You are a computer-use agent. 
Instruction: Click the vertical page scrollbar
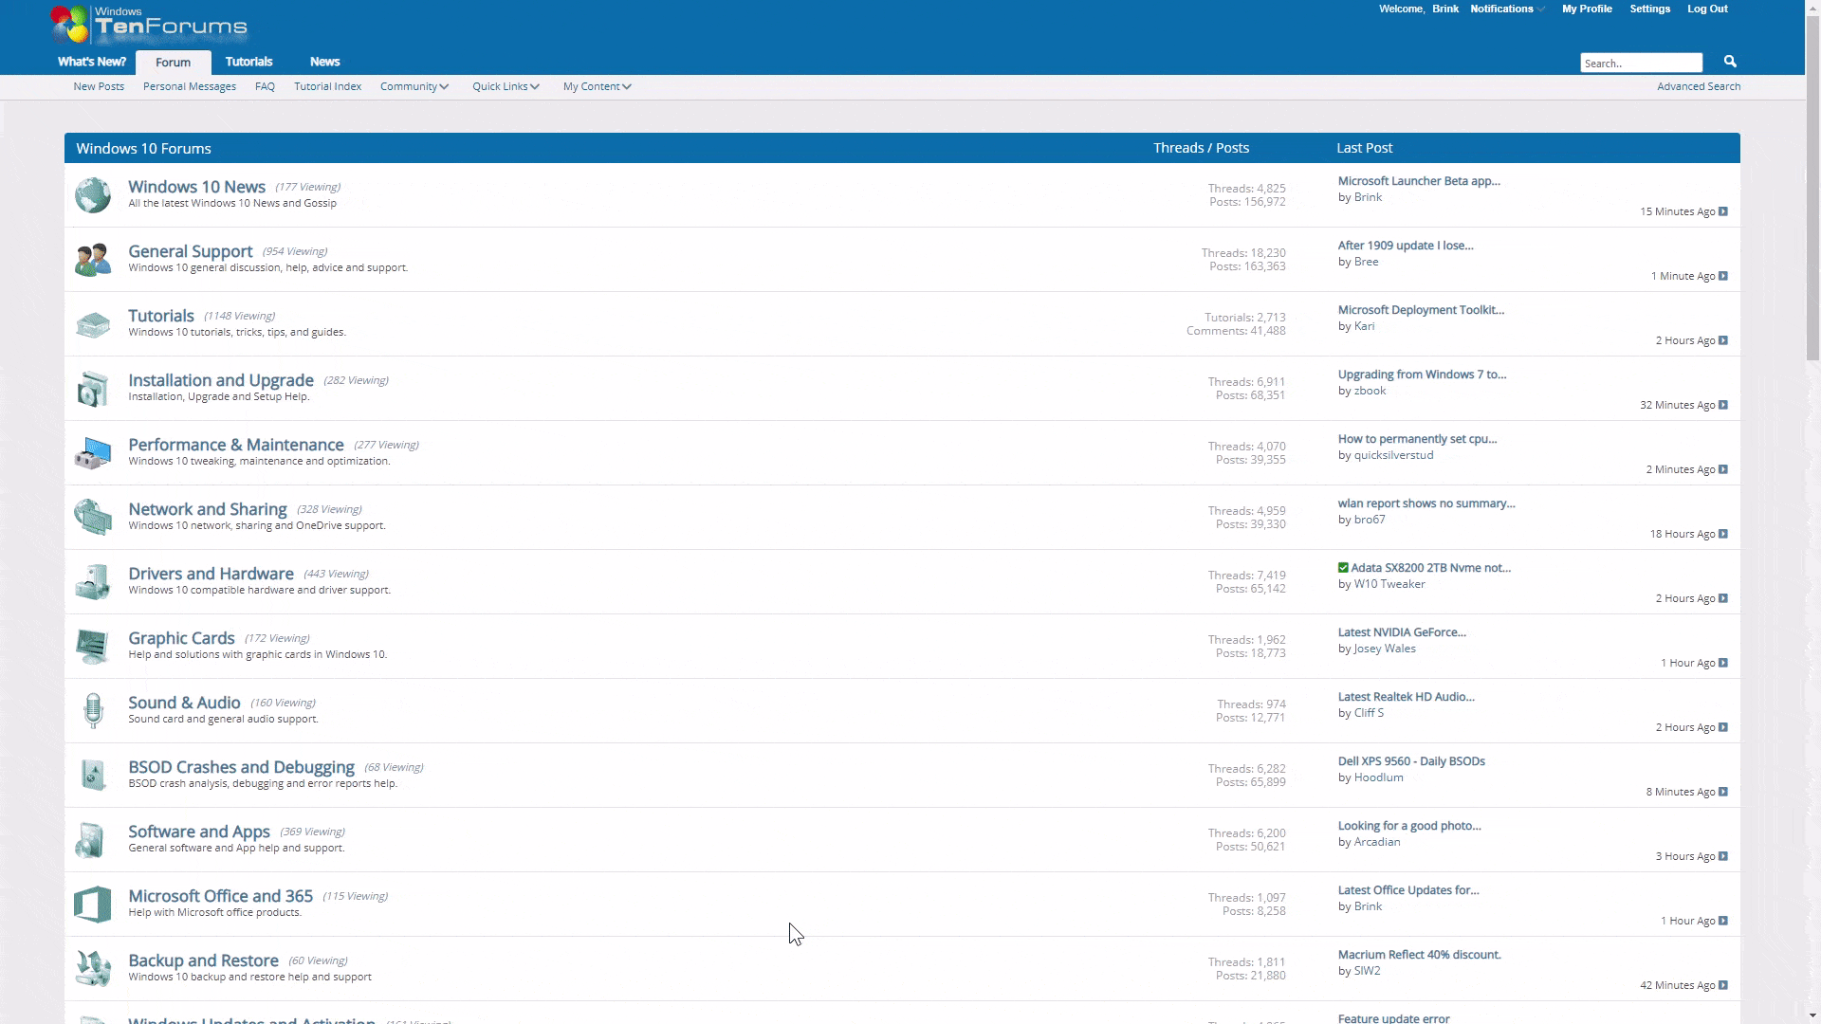pos(1812,190)
